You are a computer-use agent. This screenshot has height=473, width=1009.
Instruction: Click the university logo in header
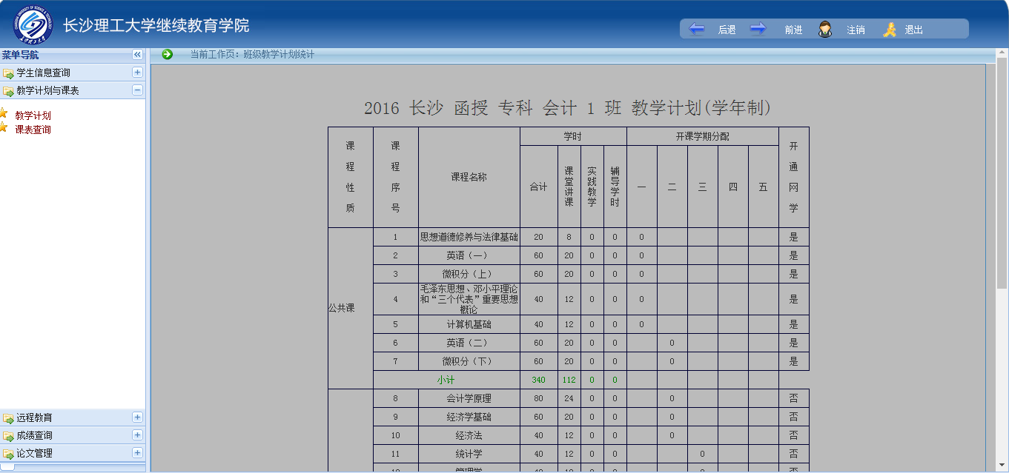[33, 24]
